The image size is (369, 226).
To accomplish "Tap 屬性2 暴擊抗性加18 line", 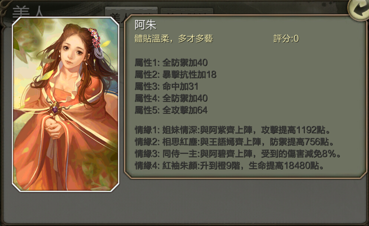I will click(175, 75).
